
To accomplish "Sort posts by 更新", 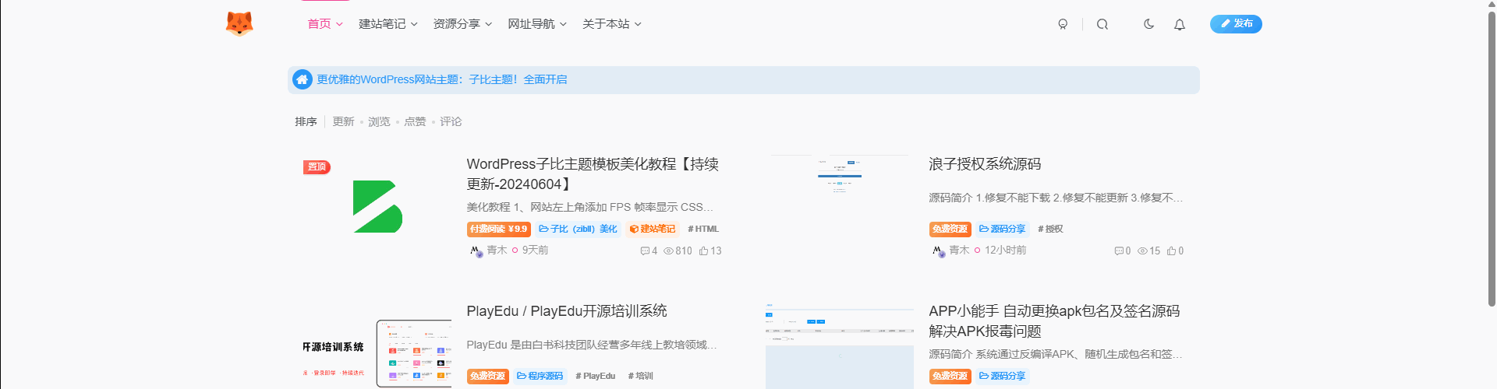I will [x=343, y=121].
